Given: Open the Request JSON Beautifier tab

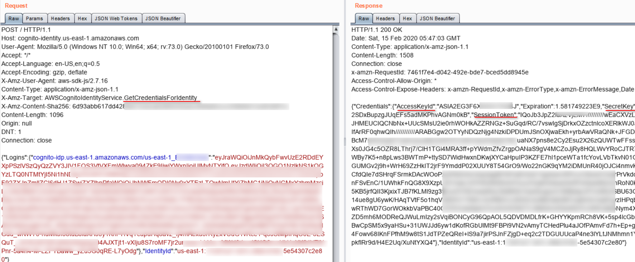Looking at the screenshot, I should (x=163, y=18).
